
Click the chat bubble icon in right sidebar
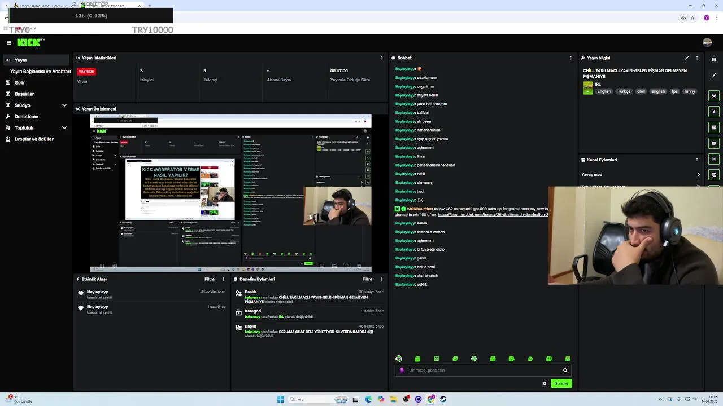(x=714, y=143)
